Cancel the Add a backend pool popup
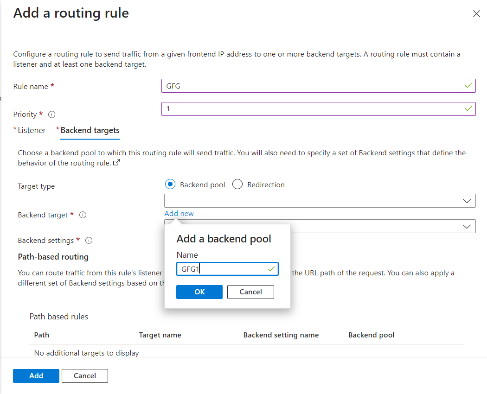Image resolution: width=487 pixels, height=394 pixels. (x=250, y=292)
